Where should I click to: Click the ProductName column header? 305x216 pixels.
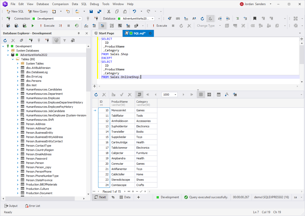tap(123, 103)
